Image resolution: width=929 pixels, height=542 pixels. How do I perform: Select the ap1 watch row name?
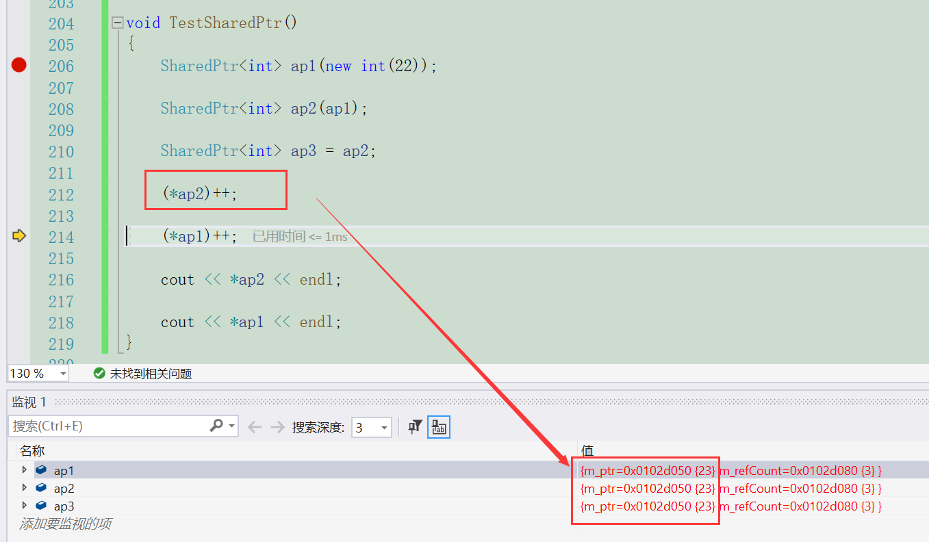64,471
